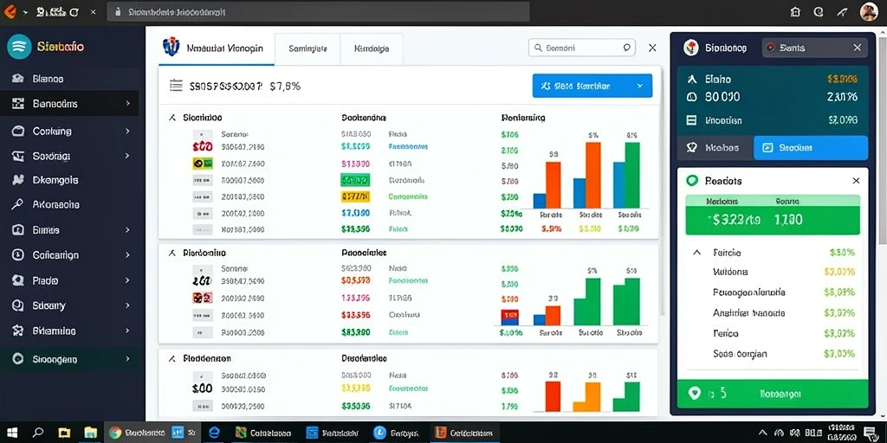Screen dimensions: 887x443
Task: Switch to the Saminjats tab
Action: point(308,48)
